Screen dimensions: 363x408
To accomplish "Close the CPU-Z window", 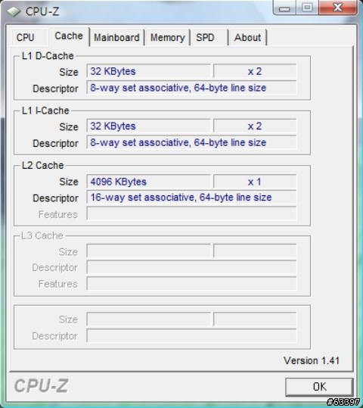I will coord(337,8).
